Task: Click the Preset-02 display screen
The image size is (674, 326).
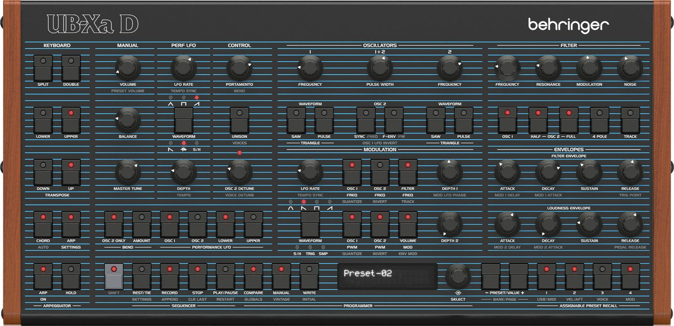Action: coord(387,276)
